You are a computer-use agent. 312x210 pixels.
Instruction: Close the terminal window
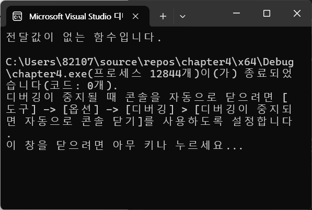297,14
